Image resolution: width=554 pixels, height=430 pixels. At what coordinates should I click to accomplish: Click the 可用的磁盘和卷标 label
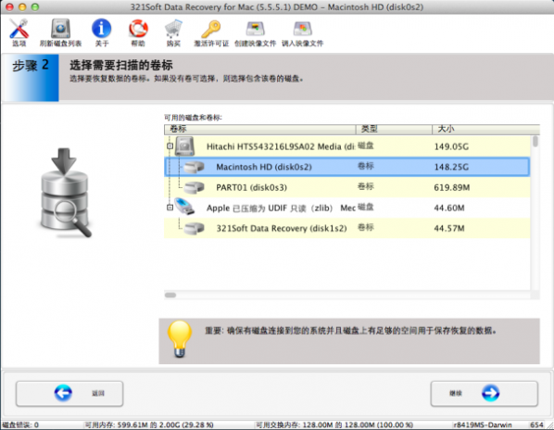click(193, 118)
